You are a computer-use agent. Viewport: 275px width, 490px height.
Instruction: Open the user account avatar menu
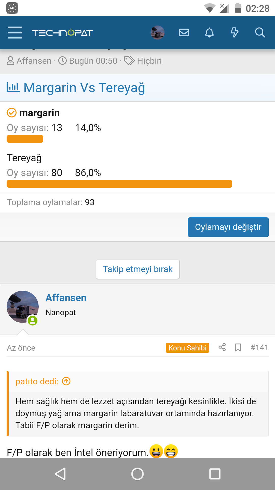point(157,32)
